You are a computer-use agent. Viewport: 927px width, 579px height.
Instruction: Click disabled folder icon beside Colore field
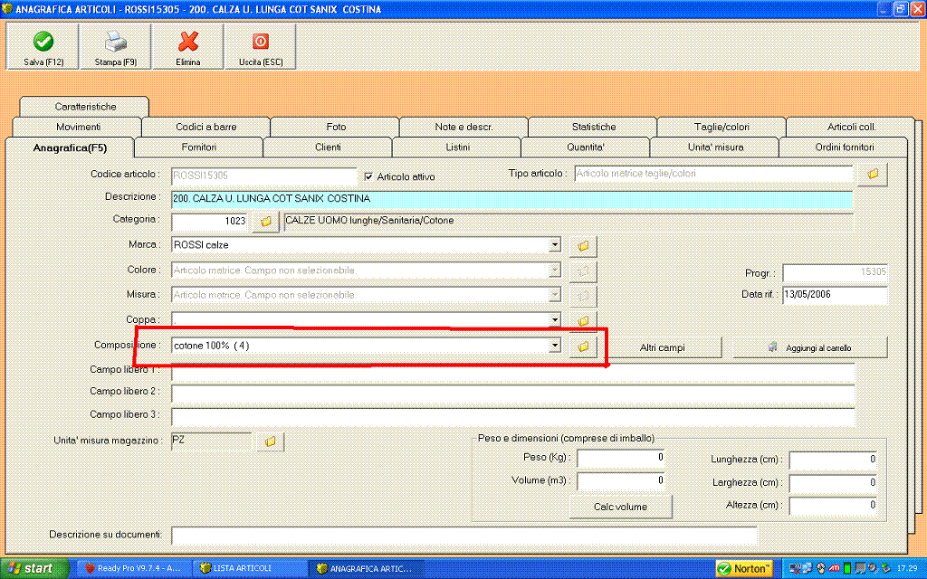pos(583,271)
